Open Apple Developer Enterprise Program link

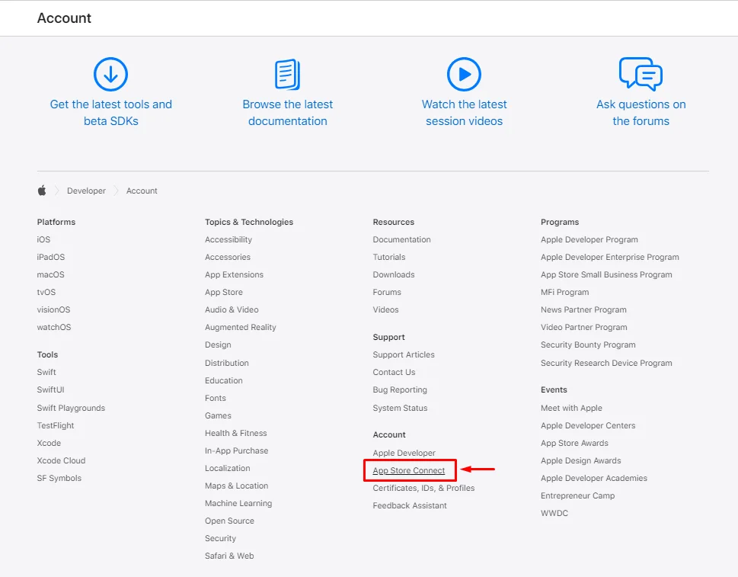[609, 257]
